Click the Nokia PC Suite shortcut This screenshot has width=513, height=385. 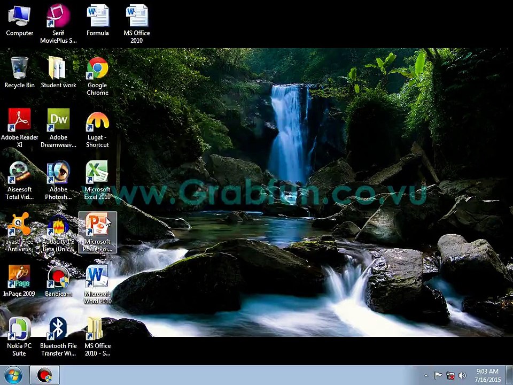coord(19,336)
